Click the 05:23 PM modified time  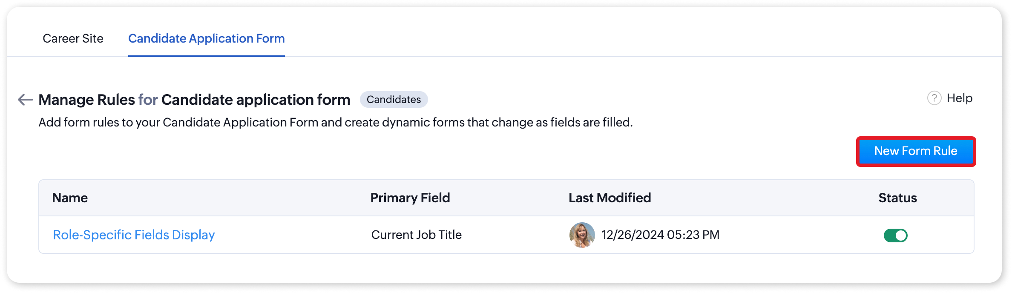[x=693, y=235]
